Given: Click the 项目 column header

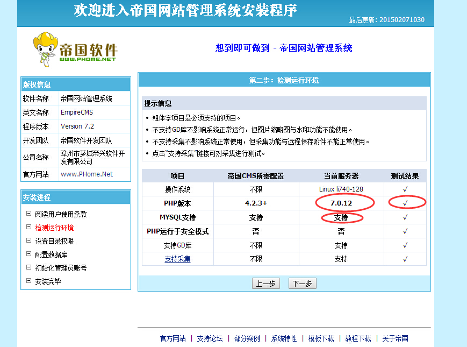Looking at the screenshot, I should click(177, 176).
